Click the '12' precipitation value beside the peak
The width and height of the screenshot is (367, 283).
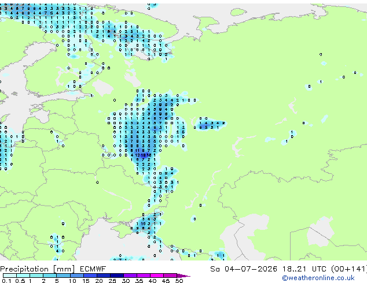[137, 155]
